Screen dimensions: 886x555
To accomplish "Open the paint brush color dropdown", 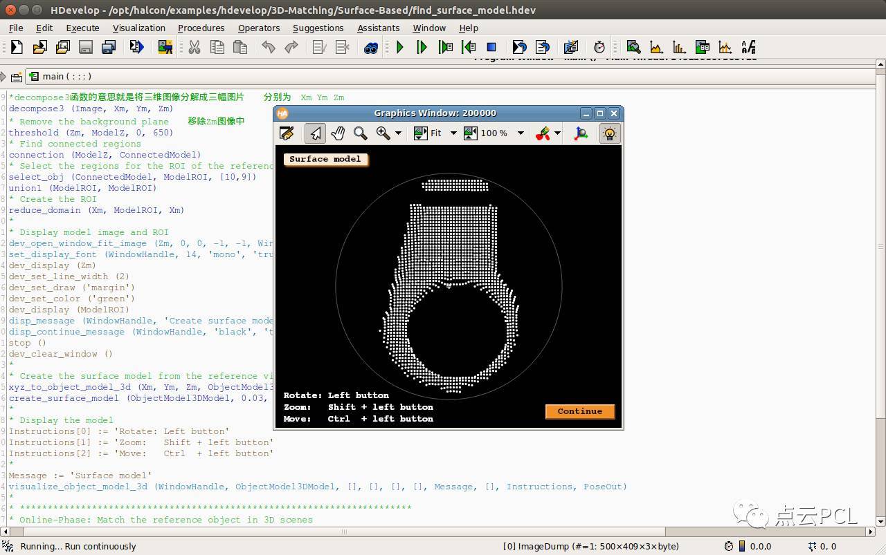I will (x=557, y=133).
